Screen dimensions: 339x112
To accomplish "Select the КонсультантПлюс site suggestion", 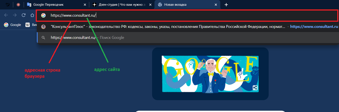I will coord(188,27).
